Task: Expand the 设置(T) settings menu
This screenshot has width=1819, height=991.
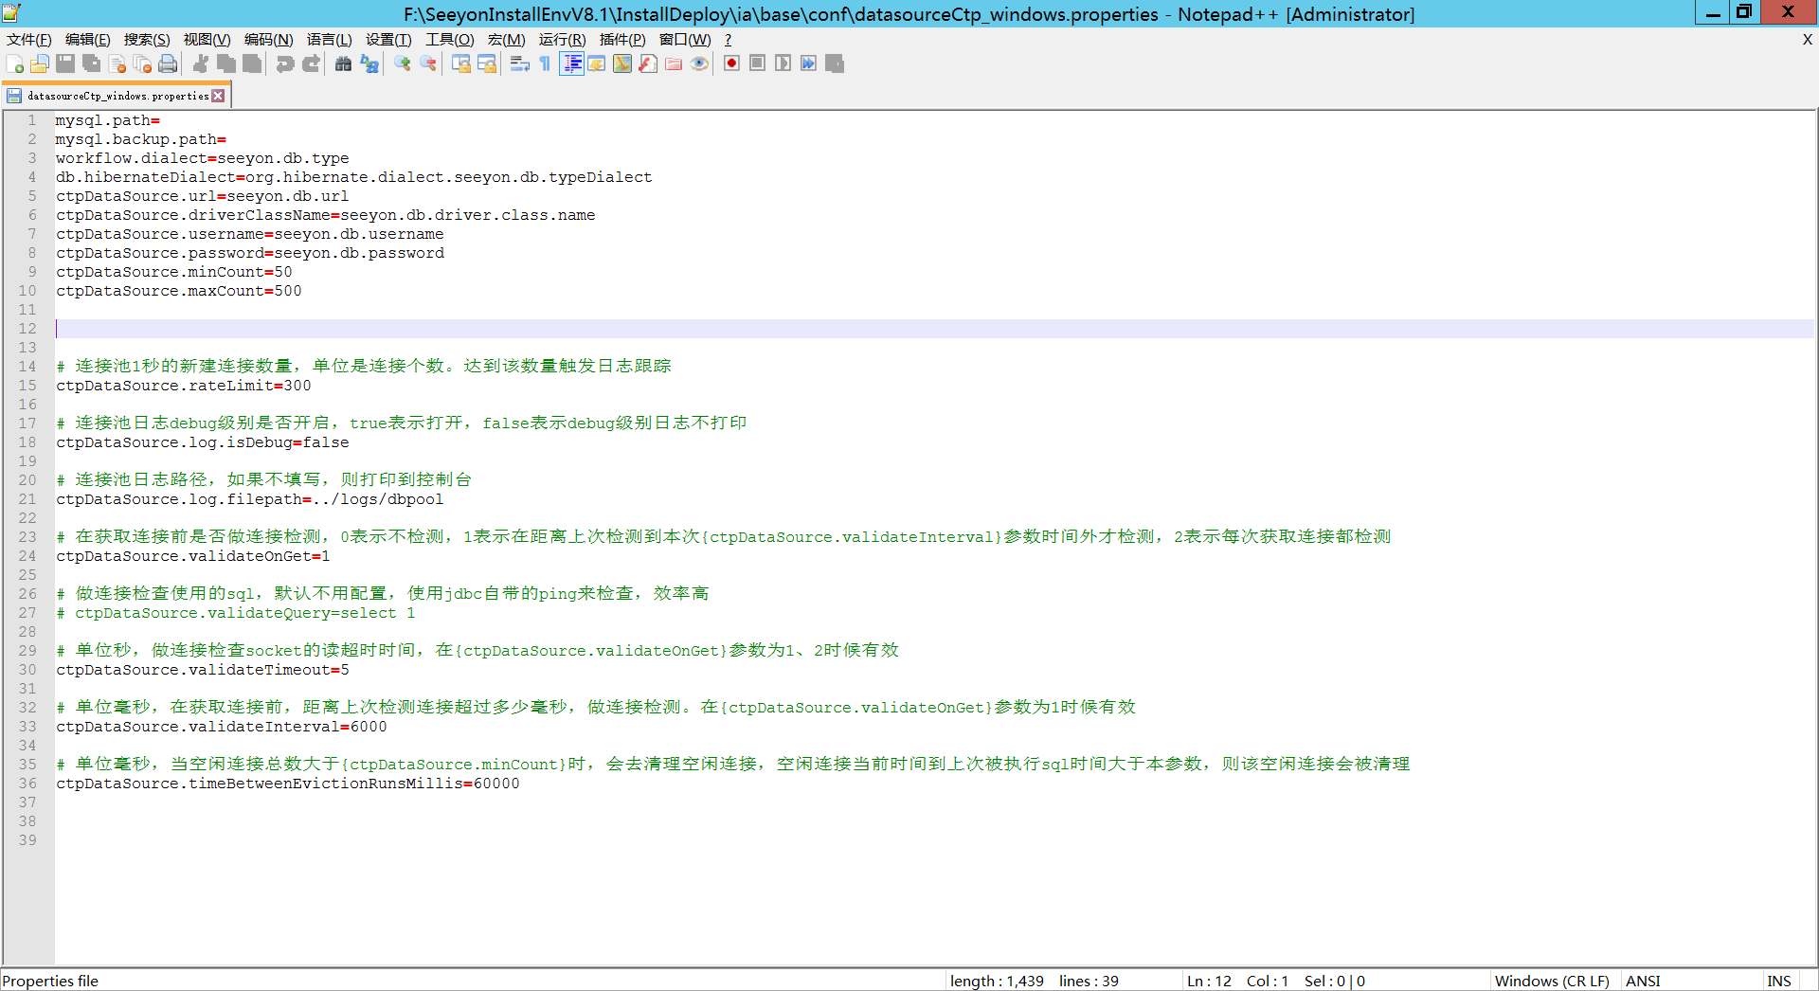Action: (x=388, y=39)
